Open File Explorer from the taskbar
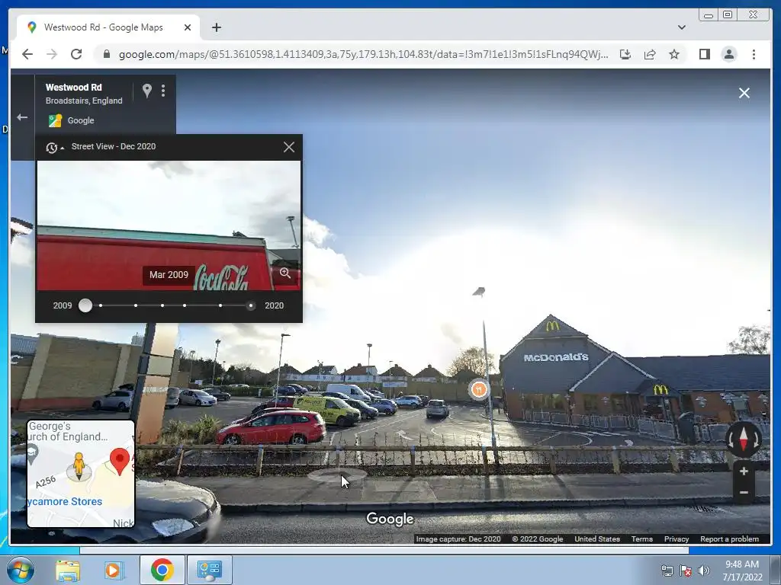This screenshot has height=585, width=781. [68, 570]
